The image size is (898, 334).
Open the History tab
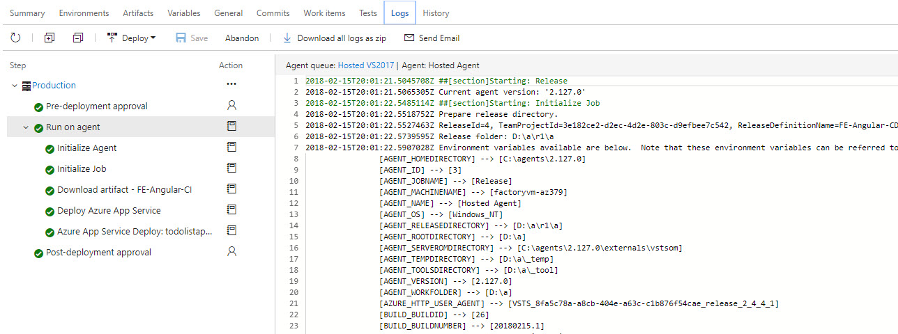point(436,13)
